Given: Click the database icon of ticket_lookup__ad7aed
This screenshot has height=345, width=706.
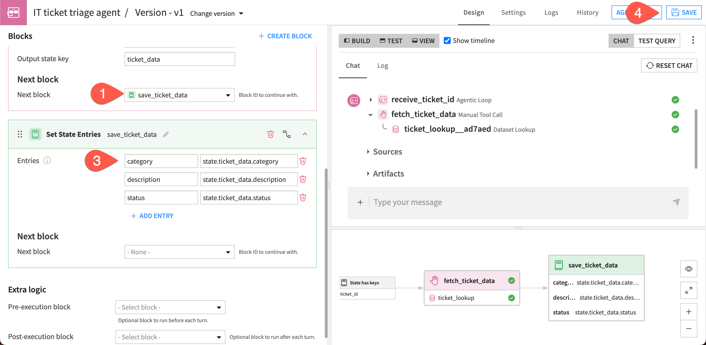Looking at the screenshot, I should [x=395, y=129].
